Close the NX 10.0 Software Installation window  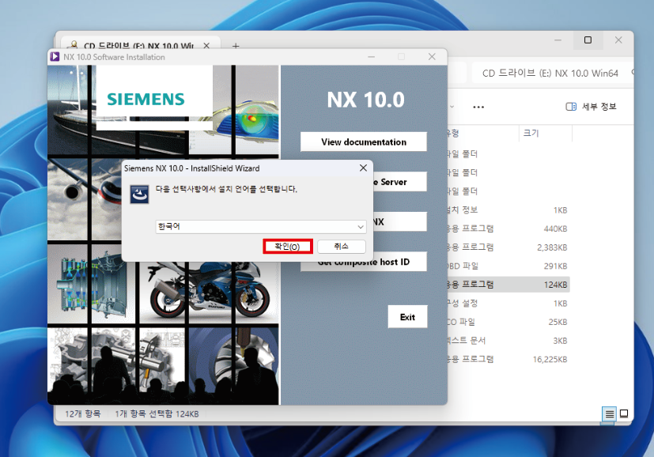pyautogui.click(x=432, y=57)
